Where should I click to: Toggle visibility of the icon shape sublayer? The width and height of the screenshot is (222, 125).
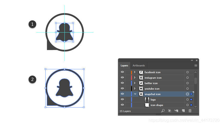pyautogui.click(x=122, y=105)
